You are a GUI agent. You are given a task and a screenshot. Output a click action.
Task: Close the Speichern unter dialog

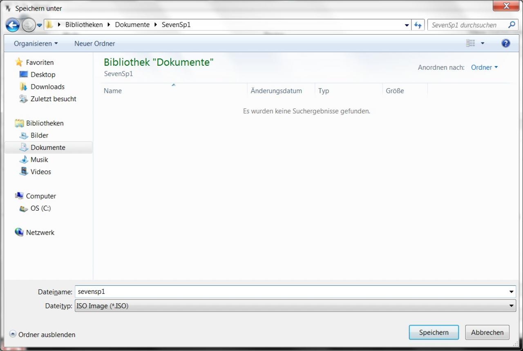(x=507, y=6)
